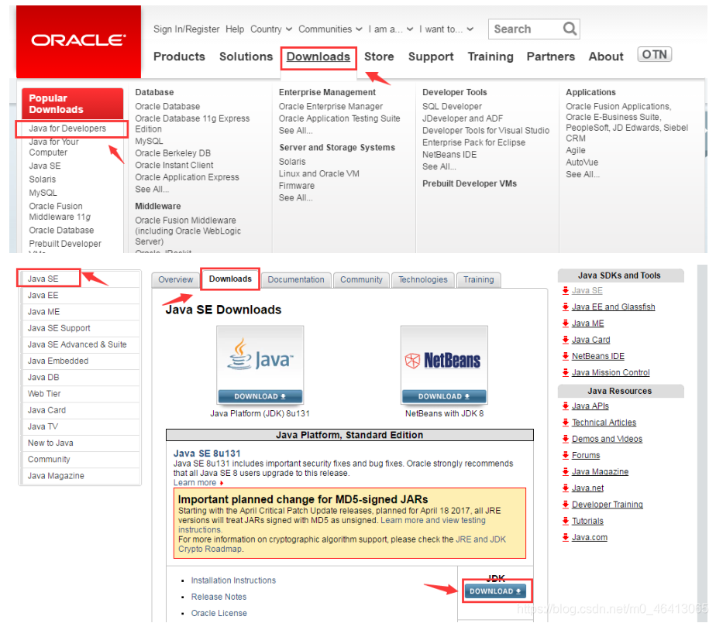Viewport: 716px width, 623px height.
Task: Click the red arrow icon beside Java APIs
Action: pos(566,406)
